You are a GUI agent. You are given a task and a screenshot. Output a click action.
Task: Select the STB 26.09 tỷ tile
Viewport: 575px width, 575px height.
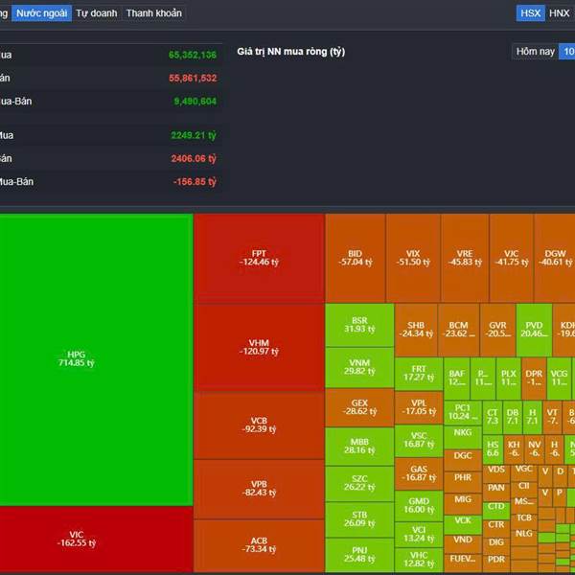click(x=359, y=519)
